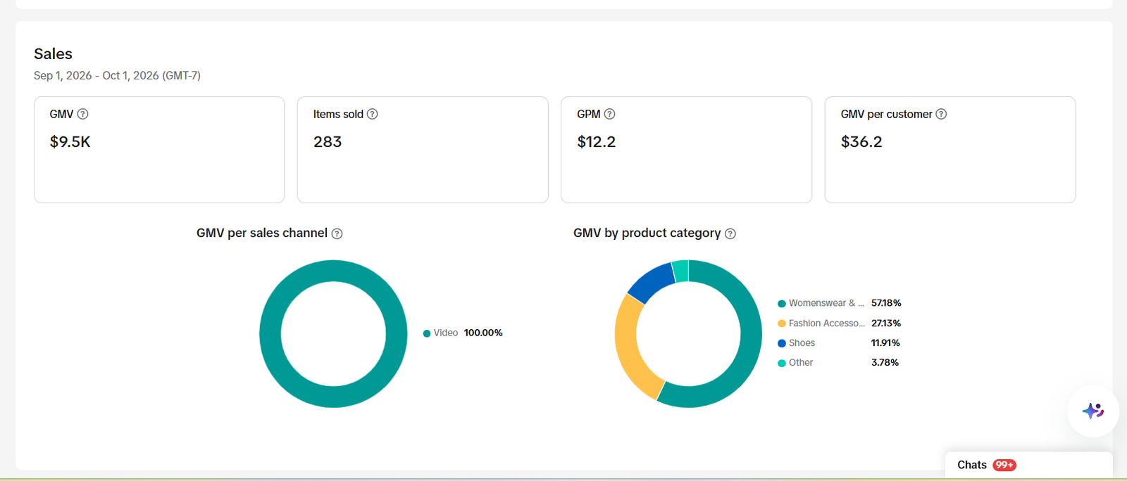This screenshot has width=1127, height=481.
Task: Click the GMV per sales channel title
Action: tap(262, 233)
